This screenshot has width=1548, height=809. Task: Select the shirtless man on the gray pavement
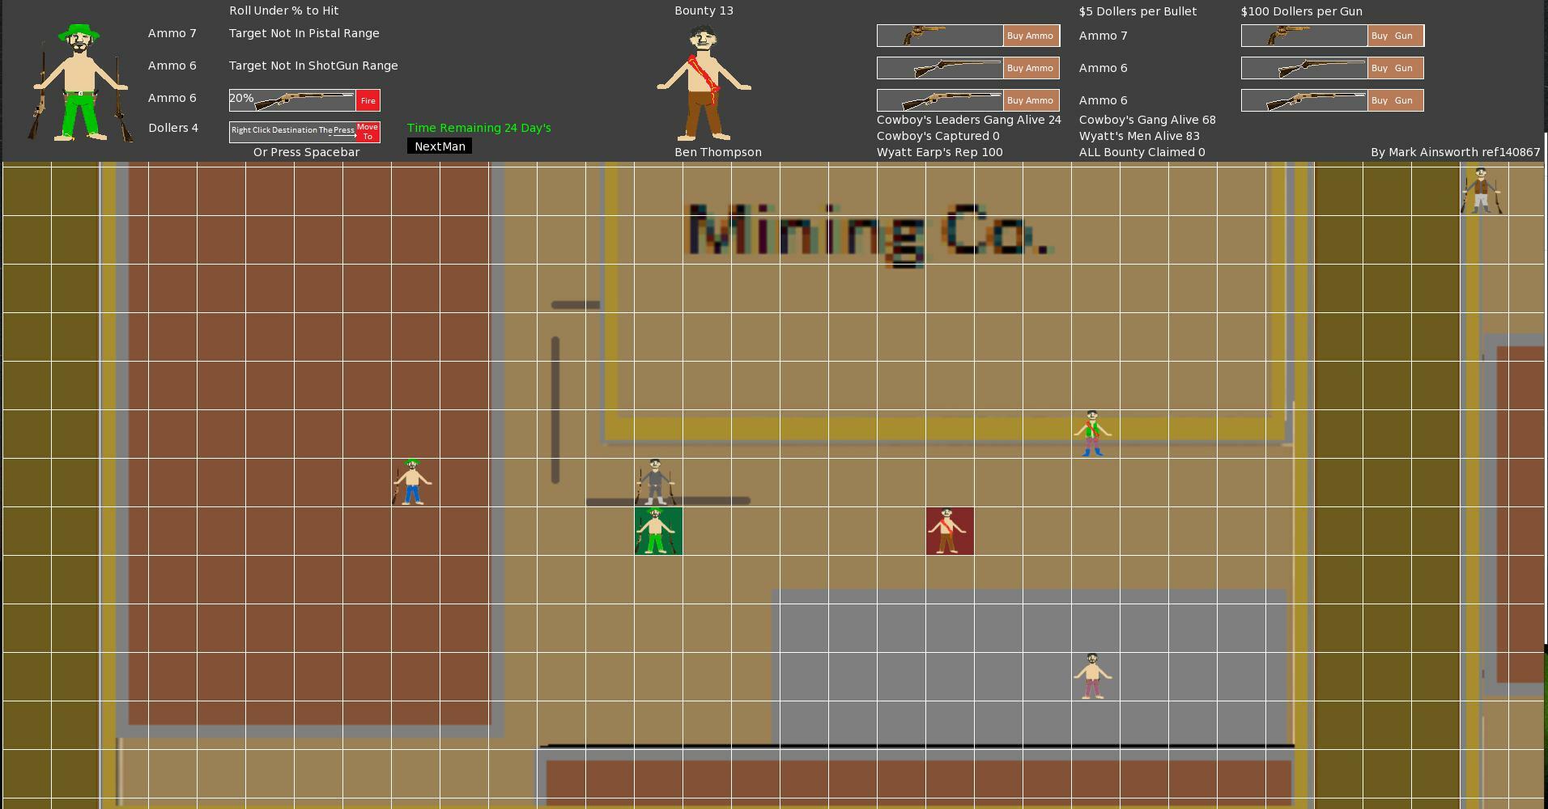1092,676
